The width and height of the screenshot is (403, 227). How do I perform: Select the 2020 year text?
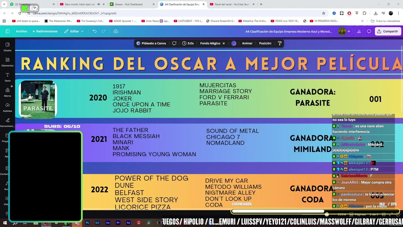coord(98,98)
